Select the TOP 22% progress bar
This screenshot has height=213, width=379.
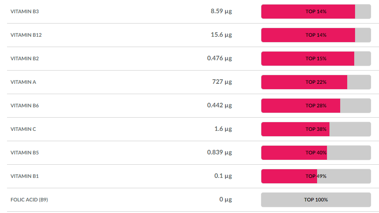point(316,82)
